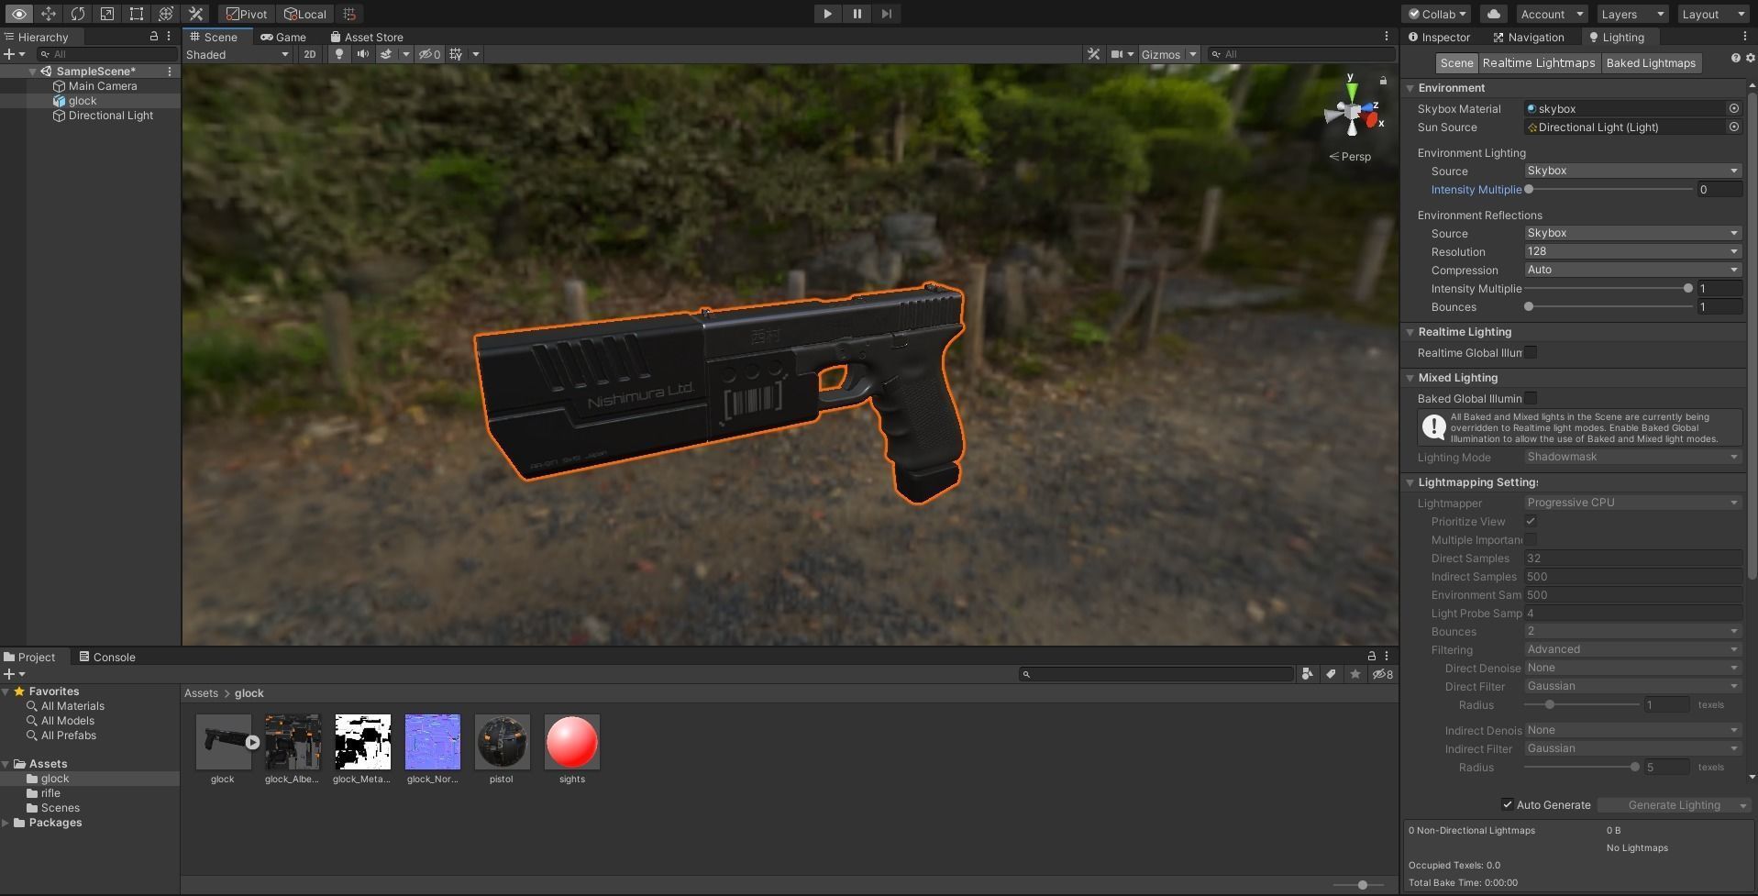Screen dimensions: 1758x896
Task: Select the Hand (view) tool
Action: point(18,14)
